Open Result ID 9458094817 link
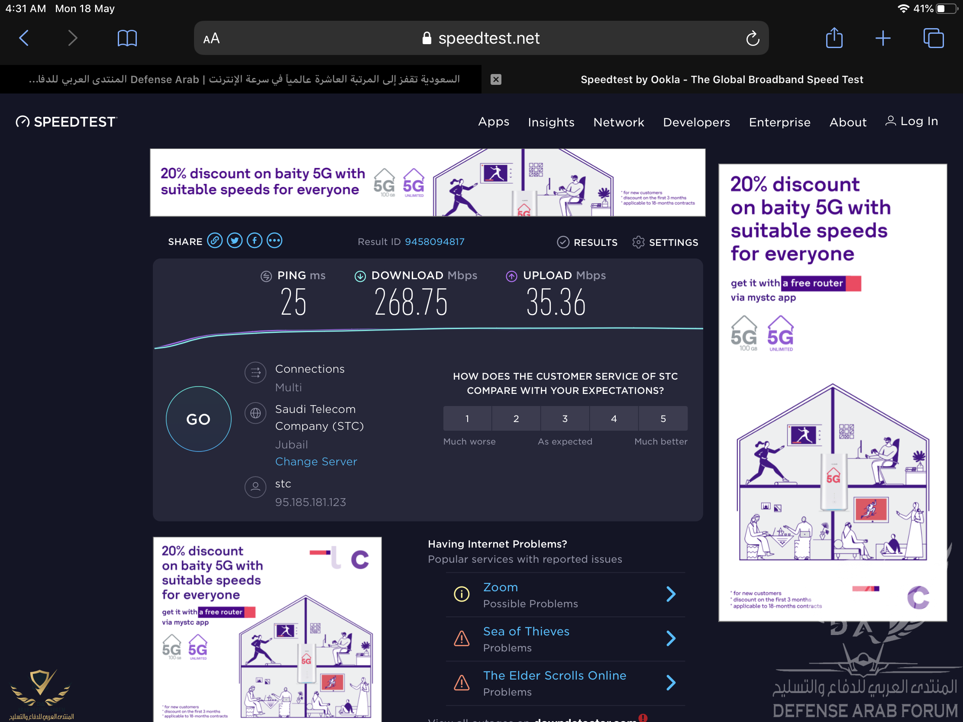The image size is (963, 722). (434, 242)
